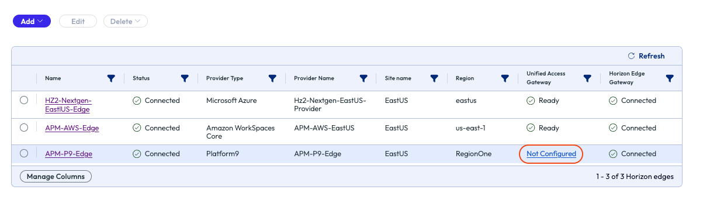Filter the Status column
The height and width of the screenshot is (217, 703).
click(185, 78)
